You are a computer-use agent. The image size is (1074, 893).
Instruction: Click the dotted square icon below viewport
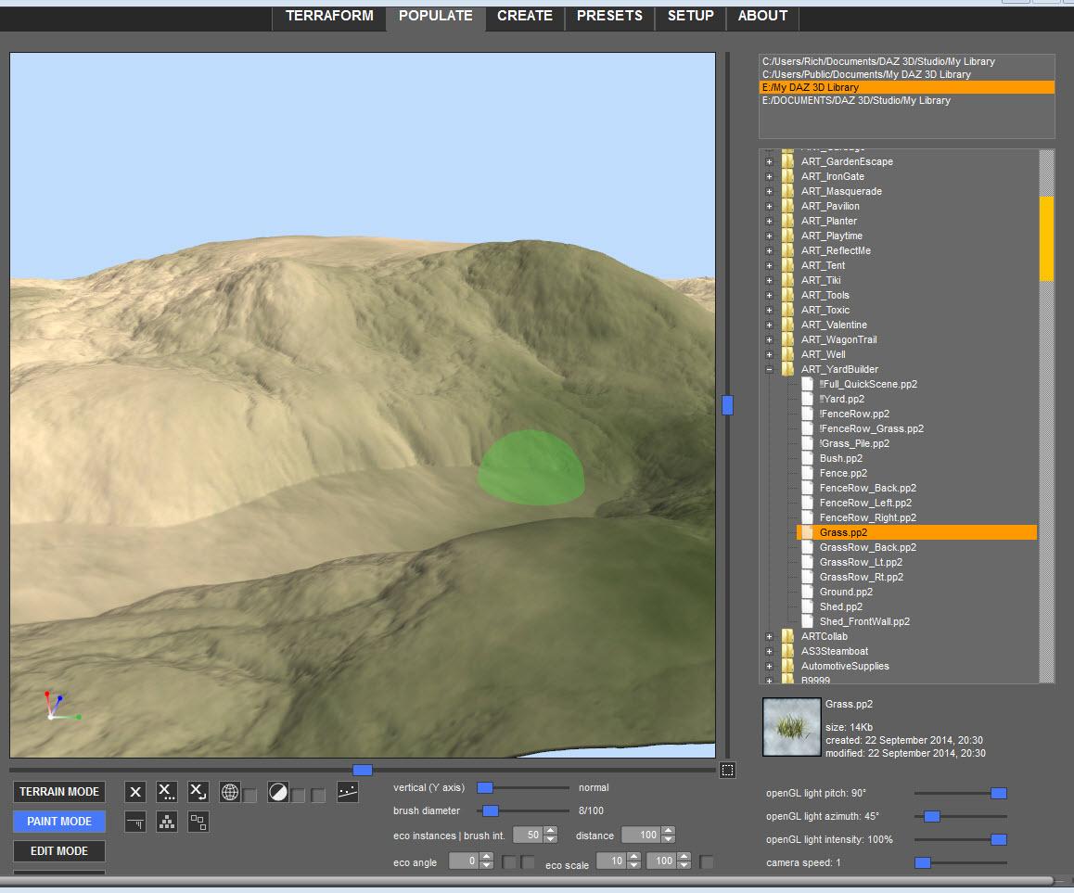point(727,771)
